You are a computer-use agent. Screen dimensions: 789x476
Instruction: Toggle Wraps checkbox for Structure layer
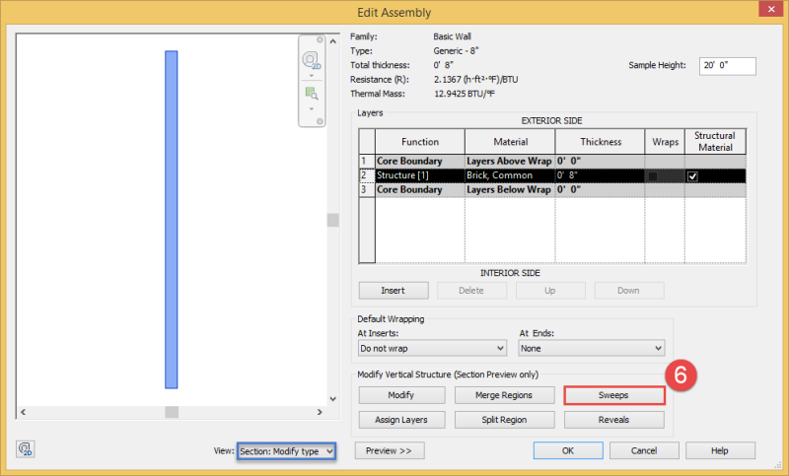pos(653,175)
